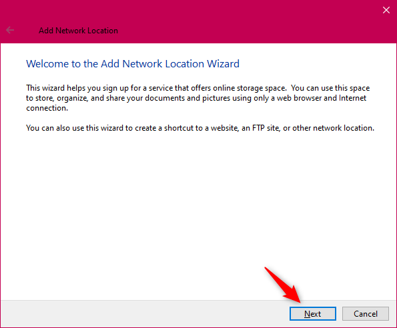The image size is (397, 328).
Task: Click the 'Welcome to the Add Network Location Wizard' heading
Action: (133, 64)
